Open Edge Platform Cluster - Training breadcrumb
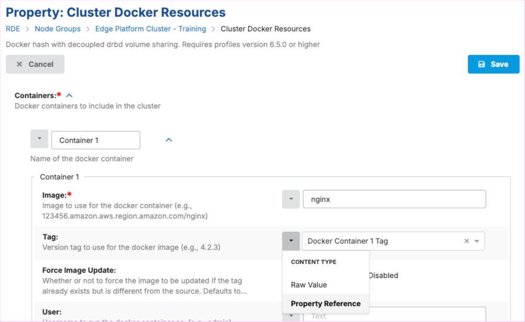 click(151, 29)
